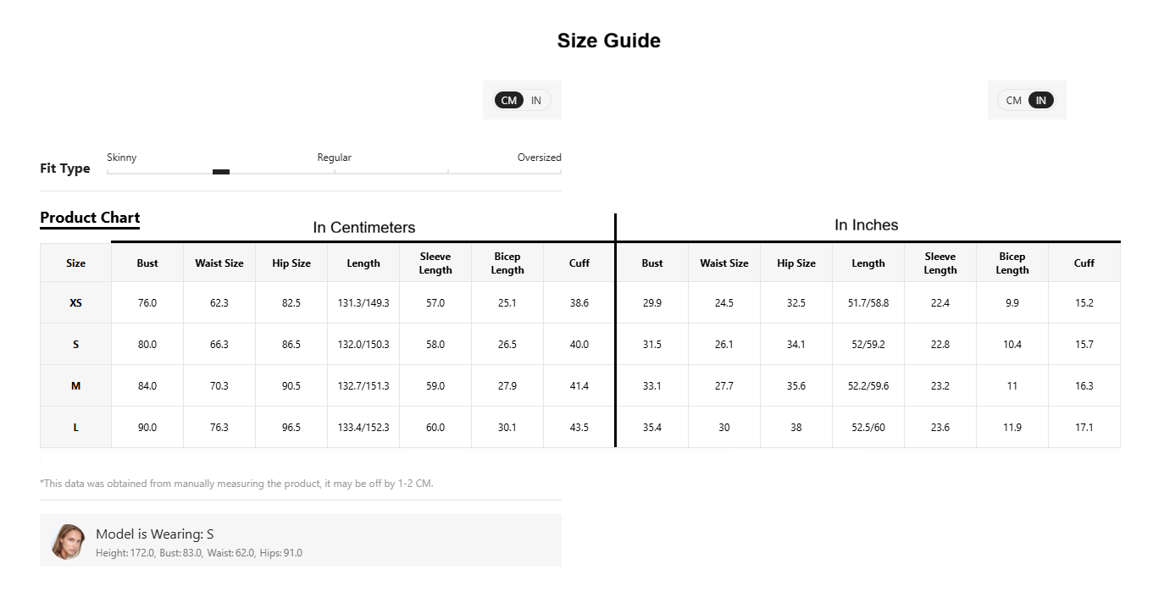Click the centimeters Bust column header
Screen dimensions: 1175x592
(147, 263)
